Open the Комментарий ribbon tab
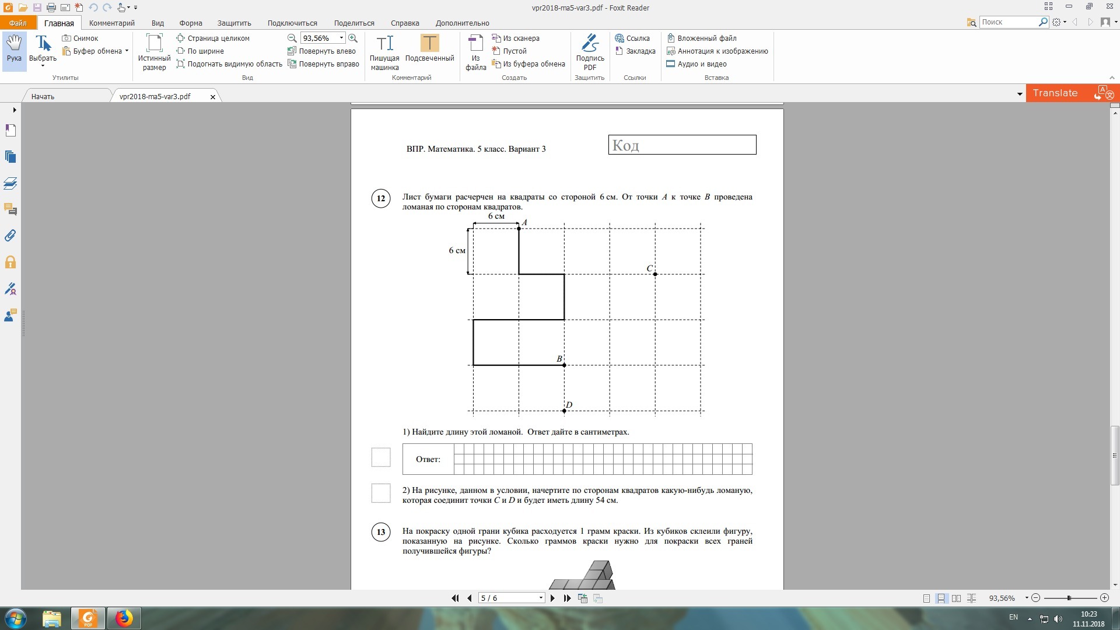 click(x=111, y=23)
